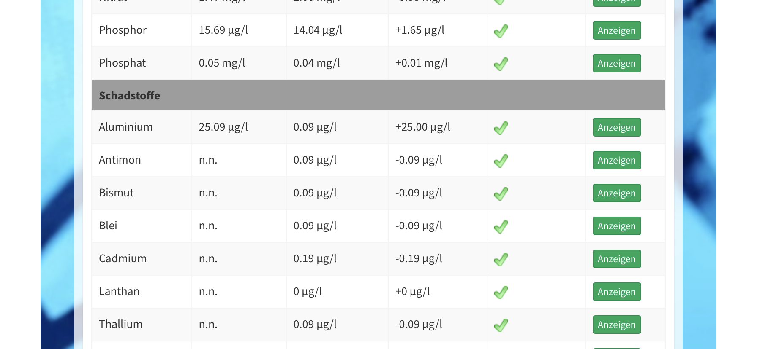Image resolution: width=757 pixels, height=349 pixels.
Task: Click the green checkmark in Lanthan row
Action: (501, 292)
